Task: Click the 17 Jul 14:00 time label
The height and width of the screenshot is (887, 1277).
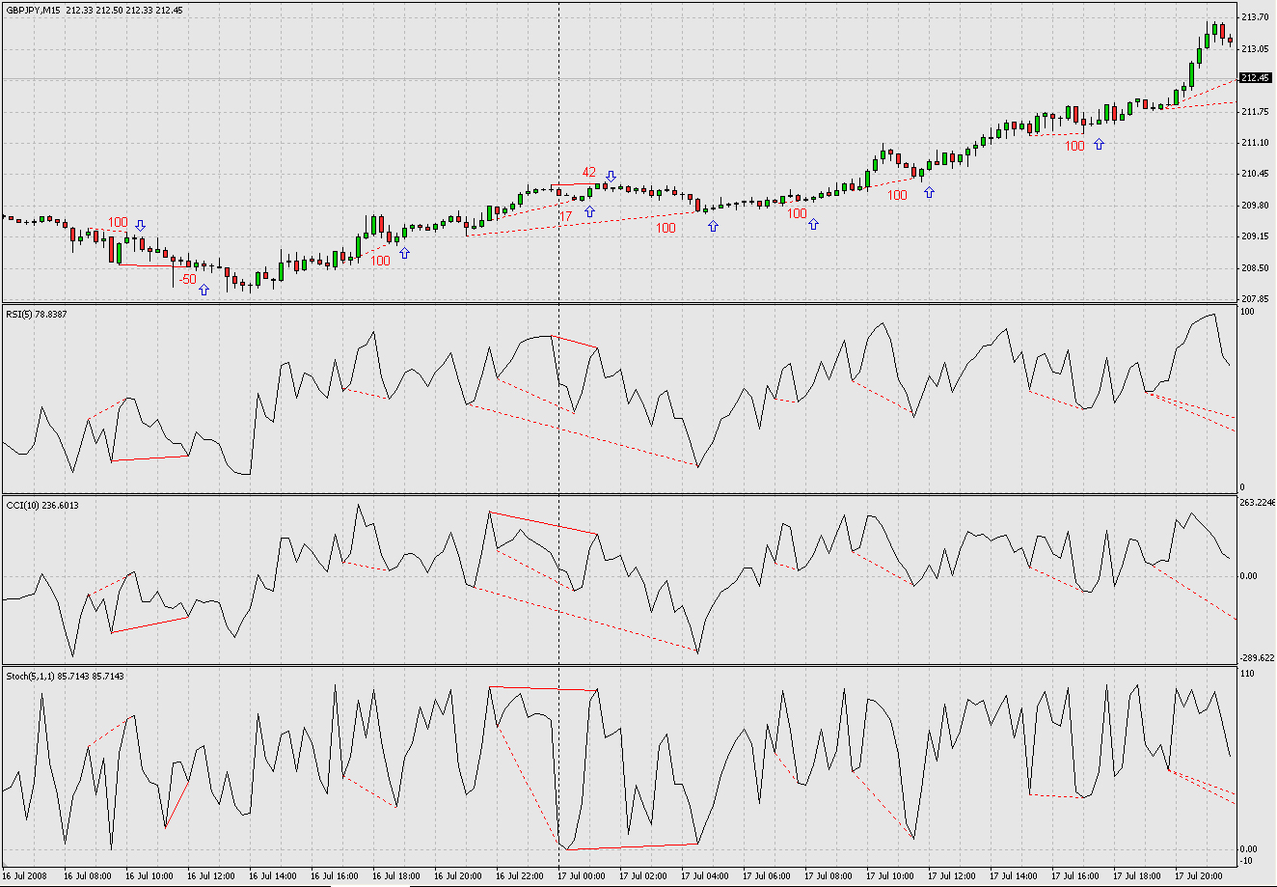Action: click(1015, 876)
